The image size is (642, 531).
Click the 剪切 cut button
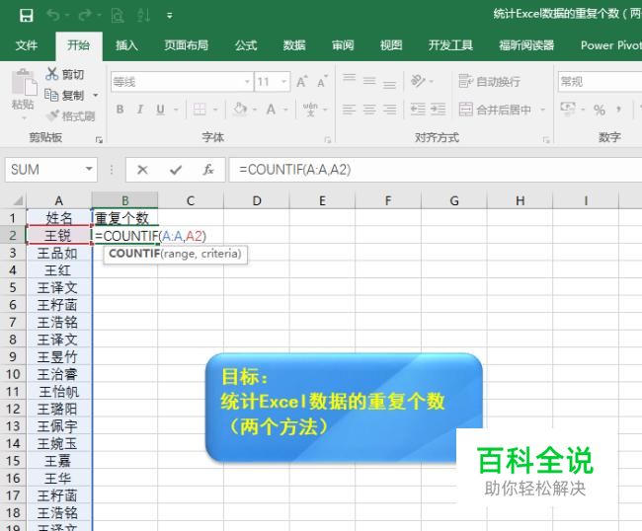pyautogui.click(x=64, y=74)
